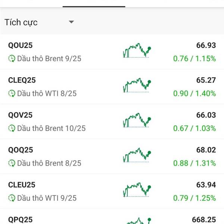Viewport: 224px width, 224px height.
Task: Open the CLEQ25 sparkline chart
Action: point(137,85)
